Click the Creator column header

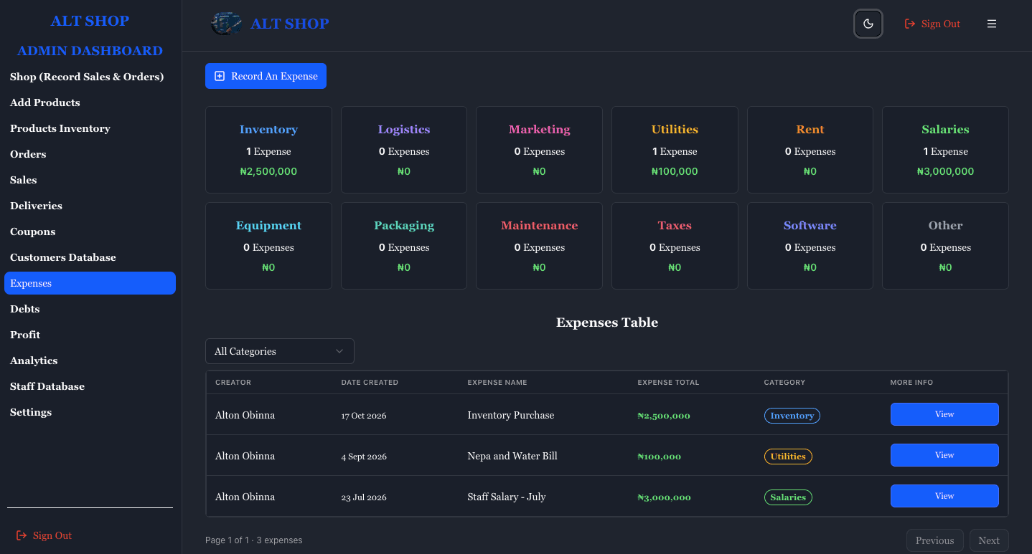[x=233, y=383]
